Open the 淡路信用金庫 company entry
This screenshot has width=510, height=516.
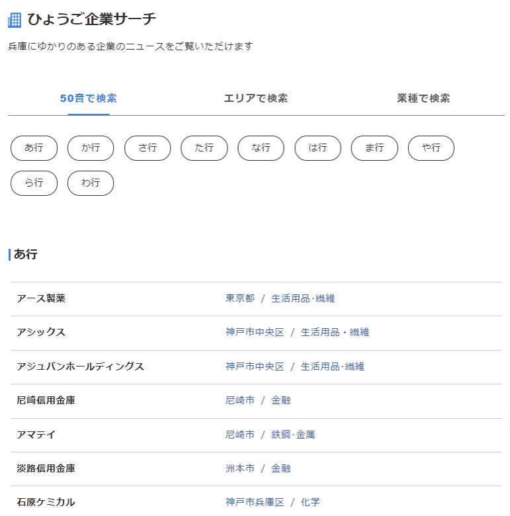click(46, 468)
